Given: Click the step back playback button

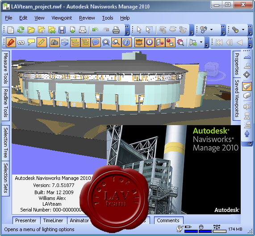Looking at the screenshot, I should click(x=229, y=42).
